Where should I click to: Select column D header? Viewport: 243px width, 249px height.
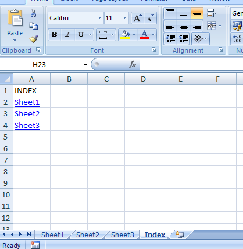pos(143,79)
